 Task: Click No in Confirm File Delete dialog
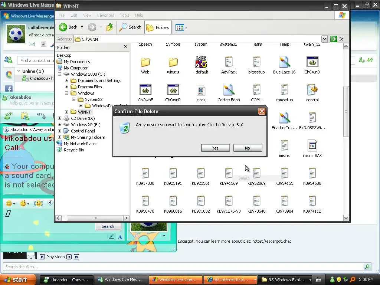click(x=248, y=148)
